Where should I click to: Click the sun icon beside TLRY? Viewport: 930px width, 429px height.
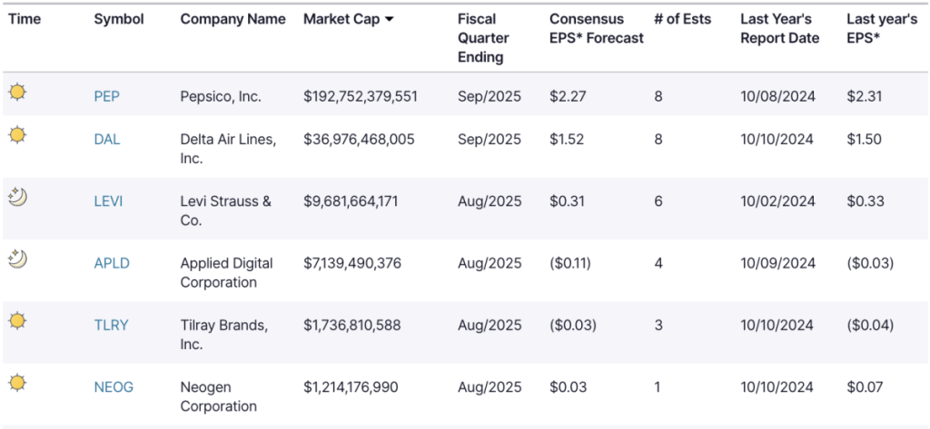coord(17,320)
